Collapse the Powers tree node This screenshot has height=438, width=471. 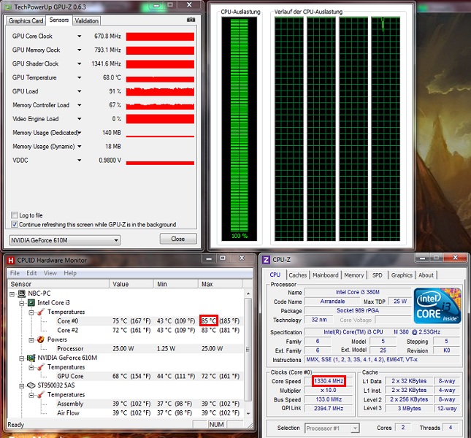click(x=31, y=340)
